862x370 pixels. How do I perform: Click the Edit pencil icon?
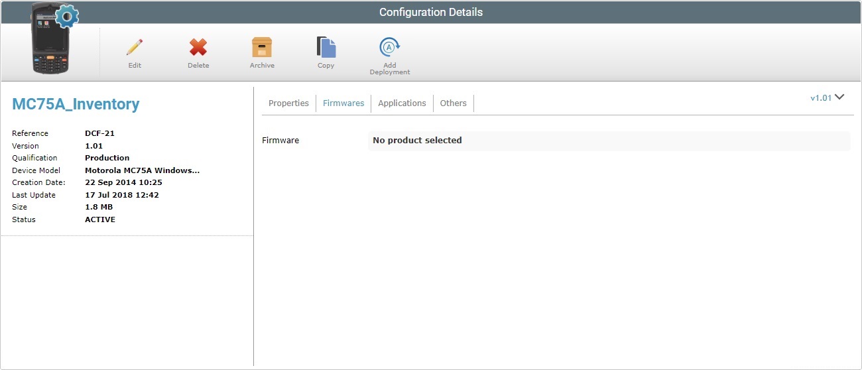135,47
